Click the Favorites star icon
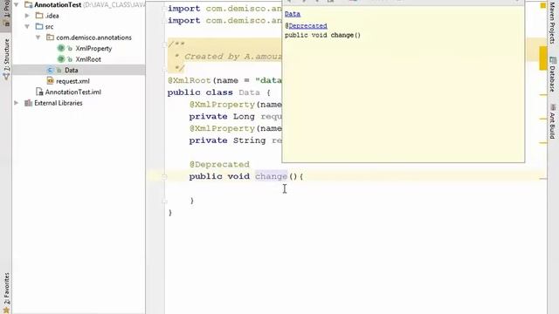The width and height of the screenshot is (559, 314). pyautogui.click(x=6, y=311)
